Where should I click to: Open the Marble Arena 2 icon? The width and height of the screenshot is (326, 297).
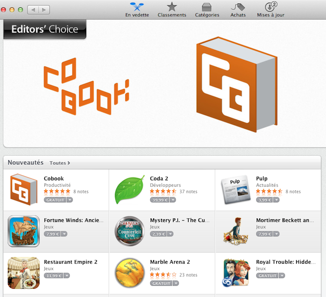(129, 272)
